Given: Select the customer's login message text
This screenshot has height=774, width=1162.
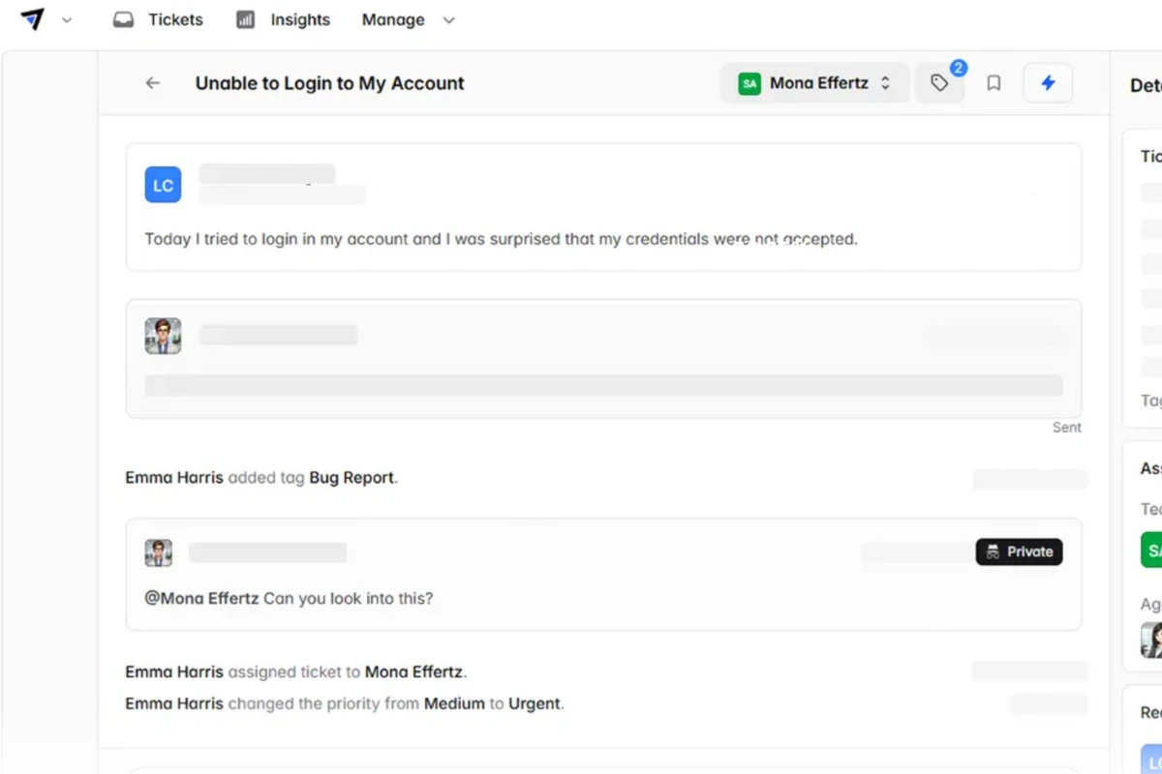Looking at the screenshot, I should [502, 239].
